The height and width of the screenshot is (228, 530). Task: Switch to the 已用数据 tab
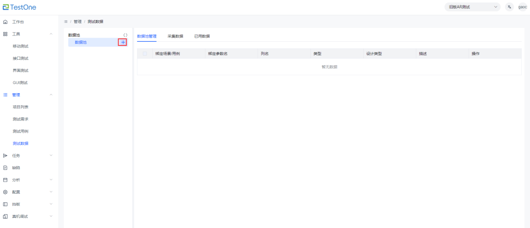(202, 36)
